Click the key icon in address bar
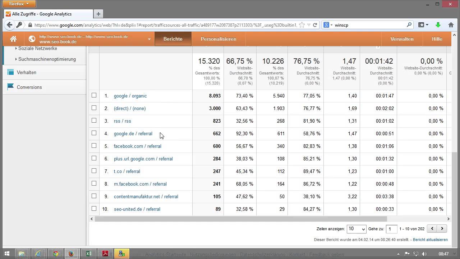This screenshot has width=460, height=259. tap(19, 25)
